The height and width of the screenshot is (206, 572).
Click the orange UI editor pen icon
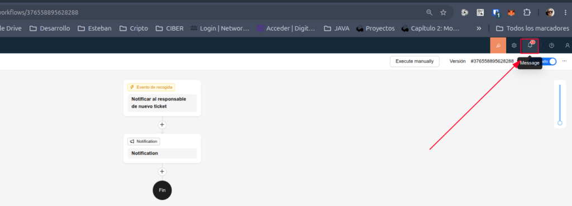point(498,46)
